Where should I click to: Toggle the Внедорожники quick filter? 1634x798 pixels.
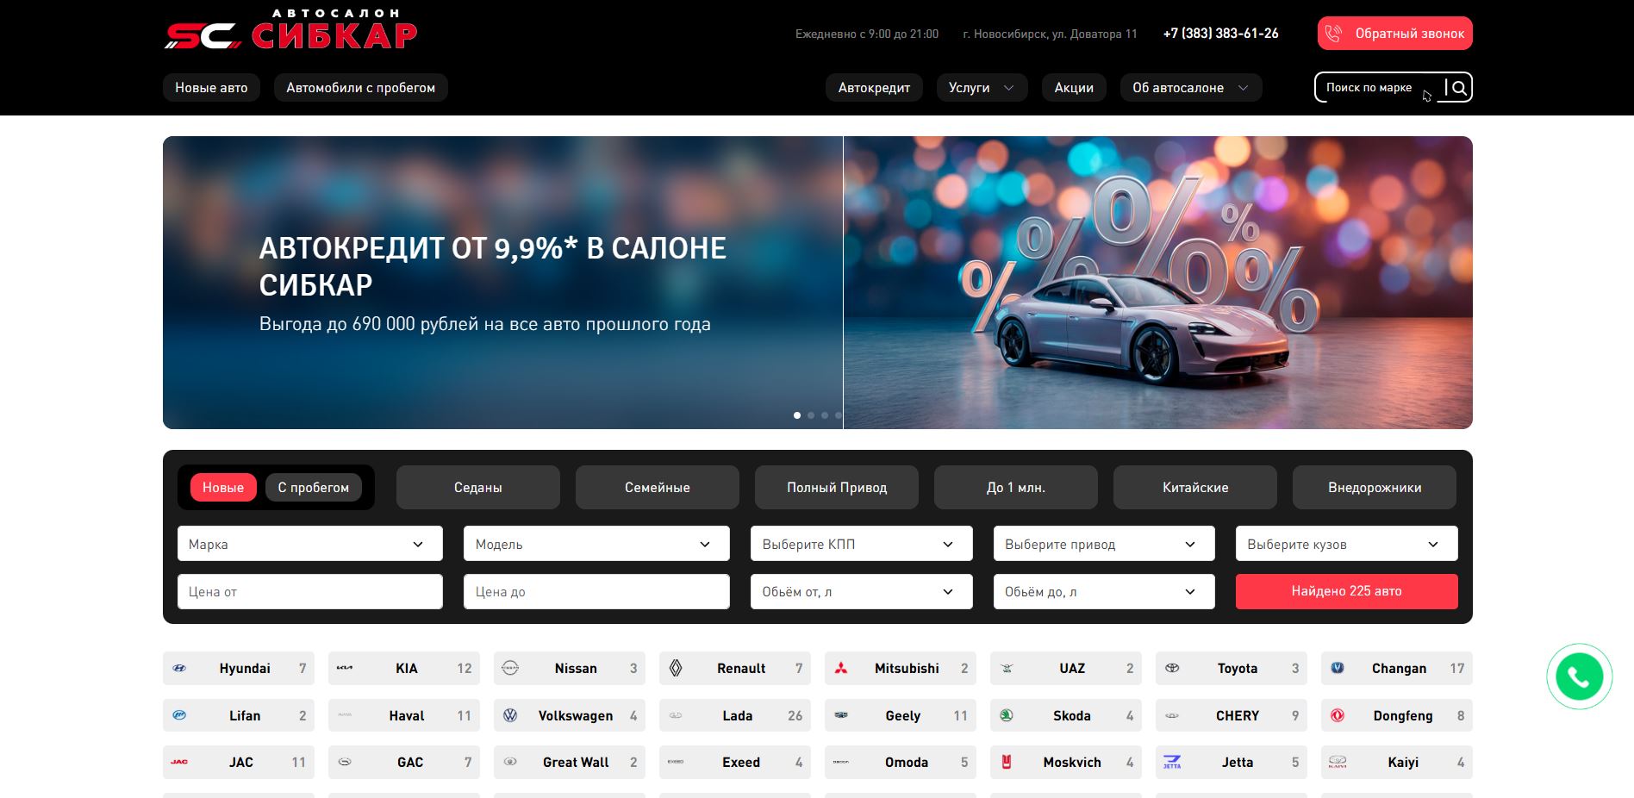(1375, 488)
